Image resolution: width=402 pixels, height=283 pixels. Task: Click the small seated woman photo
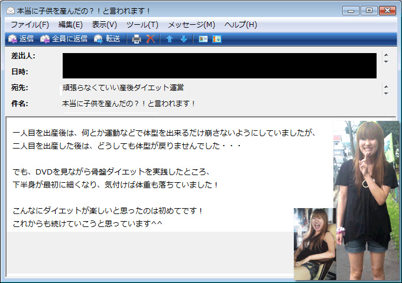pos(315,244)
